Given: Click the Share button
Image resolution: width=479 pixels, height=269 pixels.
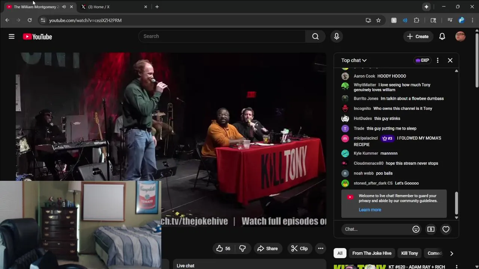Looking at the screenshot, I should coord(267,248).
